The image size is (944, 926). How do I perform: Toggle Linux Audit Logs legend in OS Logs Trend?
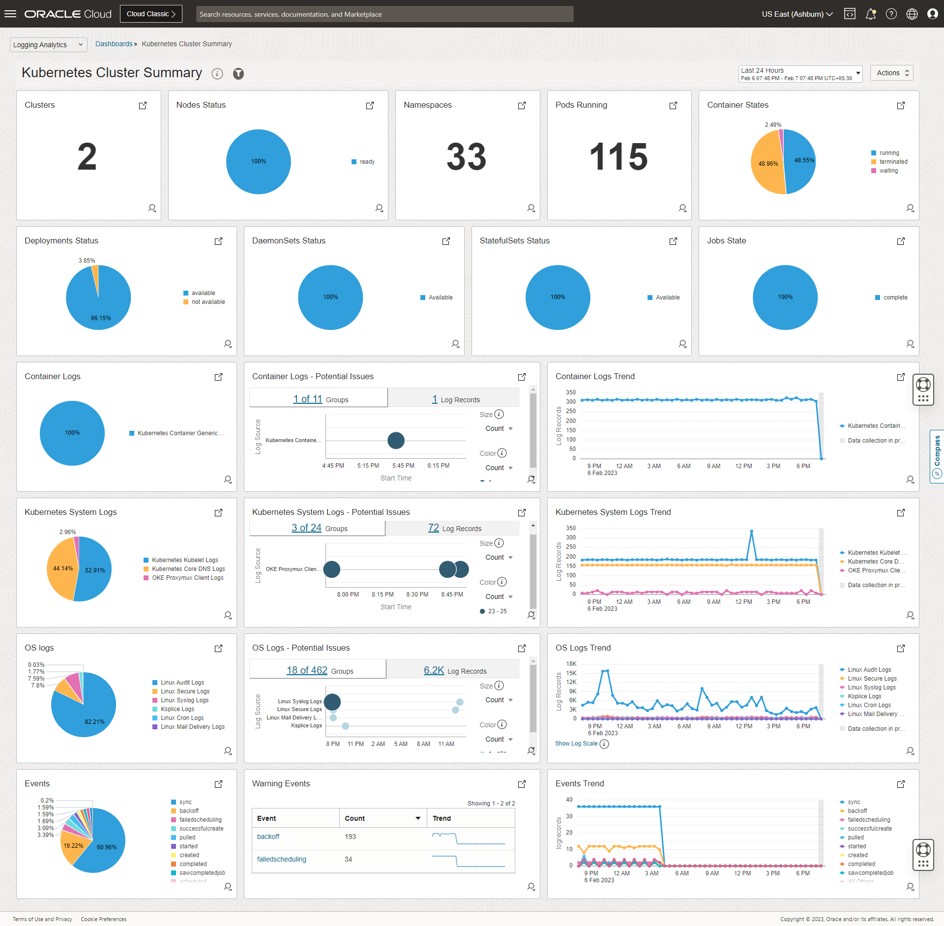click(869, 670)
